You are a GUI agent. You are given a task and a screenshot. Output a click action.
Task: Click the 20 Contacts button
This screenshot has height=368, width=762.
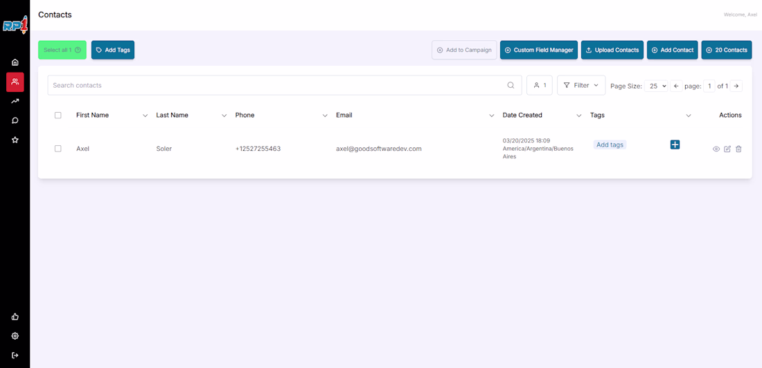pyautogui.click(x=727, y=50)
